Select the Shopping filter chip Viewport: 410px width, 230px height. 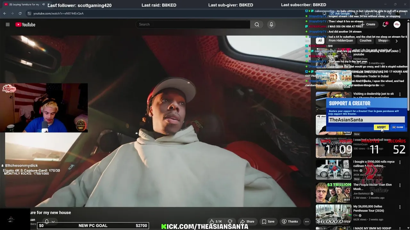(384, 41)
